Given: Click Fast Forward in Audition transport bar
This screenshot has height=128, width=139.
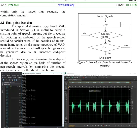Looking at the screenshot, I should click(x=98, y=126).
